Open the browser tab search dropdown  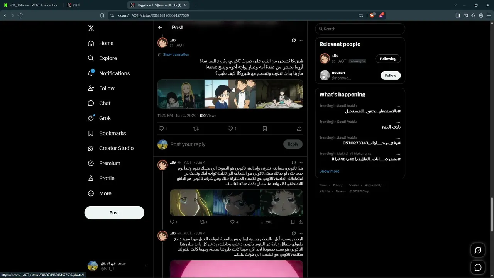[455, 5]
